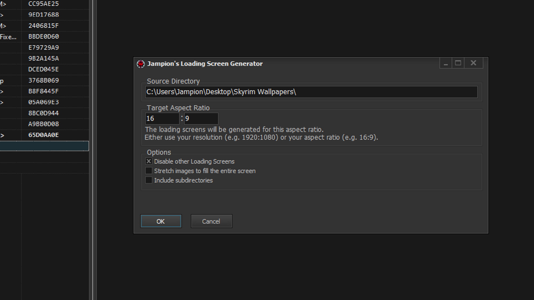Select the row with CRC CC95AE25
Screen dimensions: 534x300
point(43,4)
